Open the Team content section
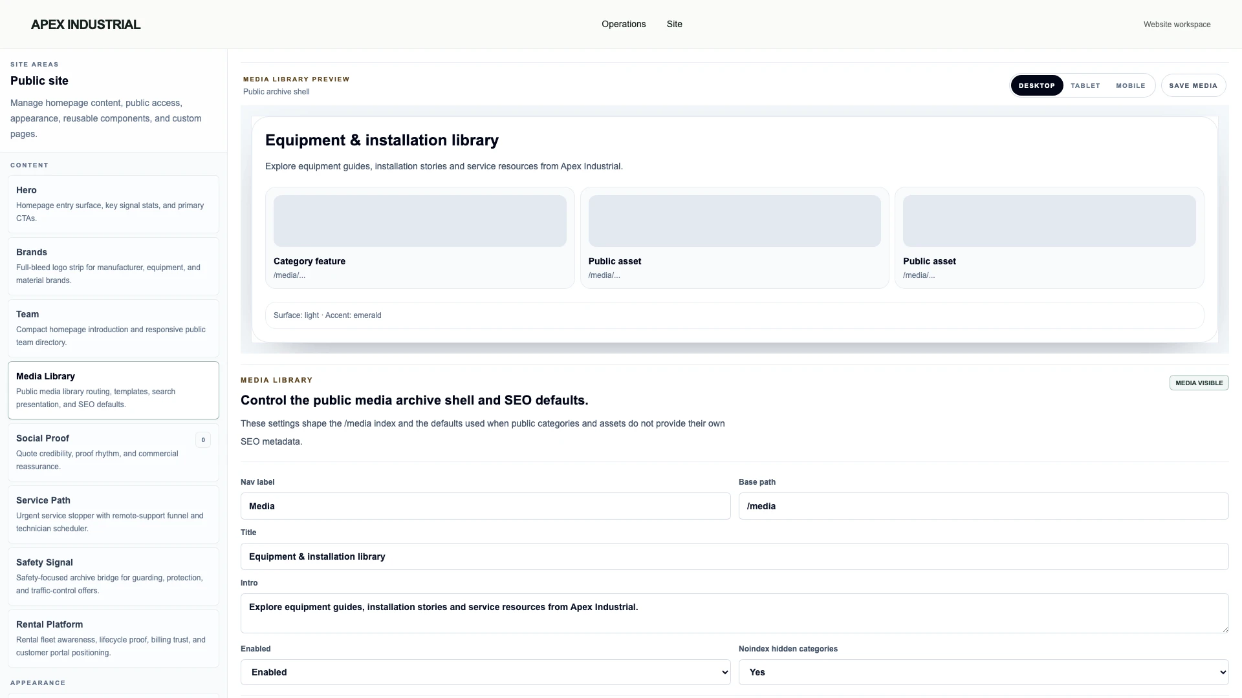The width and height of the screenshot is (1242, 698). tap(113, 328)
